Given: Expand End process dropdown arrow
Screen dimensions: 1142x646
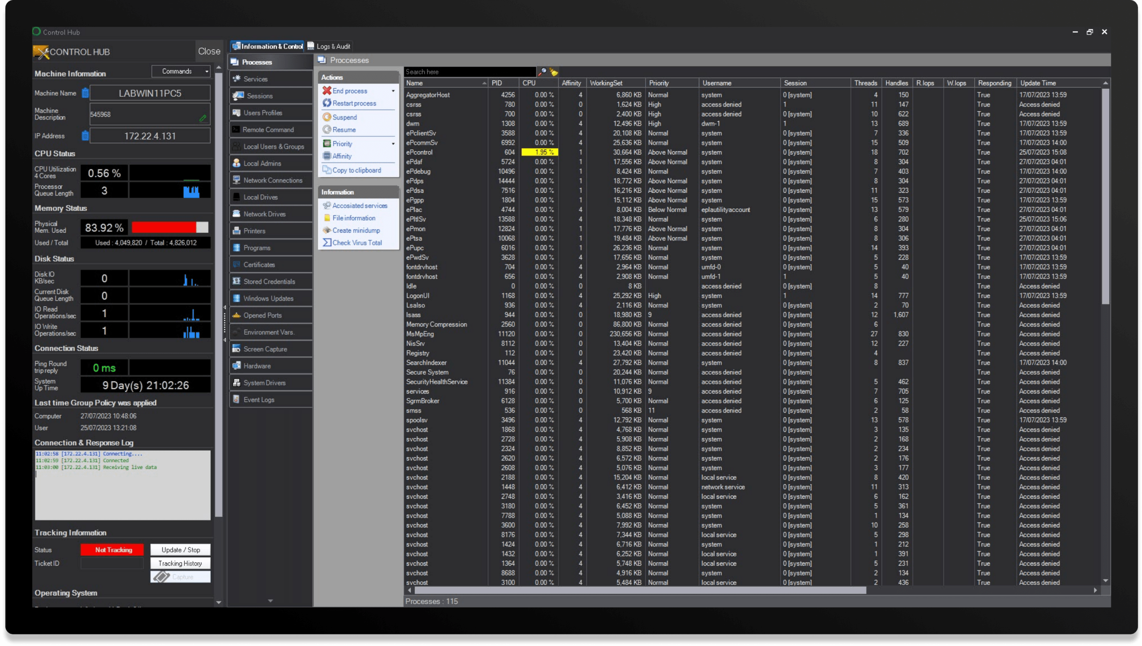Looking at the screenshot, I should point(393,91).
